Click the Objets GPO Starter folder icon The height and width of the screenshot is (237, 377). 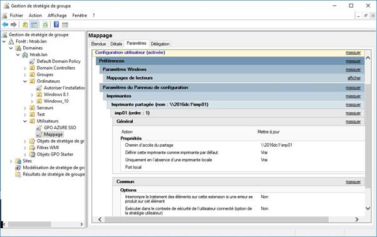coord(32,154)
